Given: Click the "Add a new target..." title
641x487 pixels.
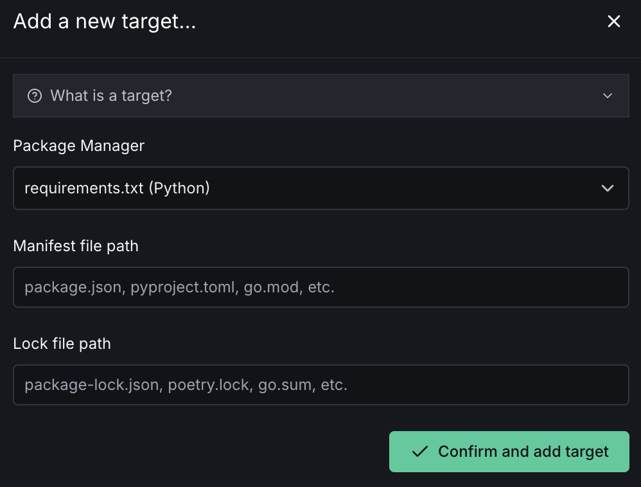Looking at the screenshot, I should [x=105, y=22].
